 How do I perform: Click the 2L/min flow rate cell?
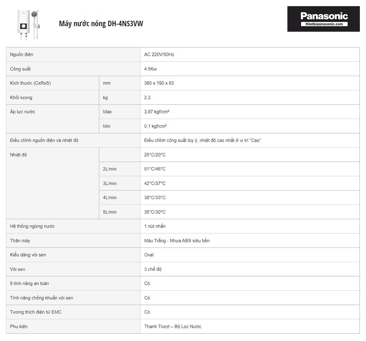(110, 169)
